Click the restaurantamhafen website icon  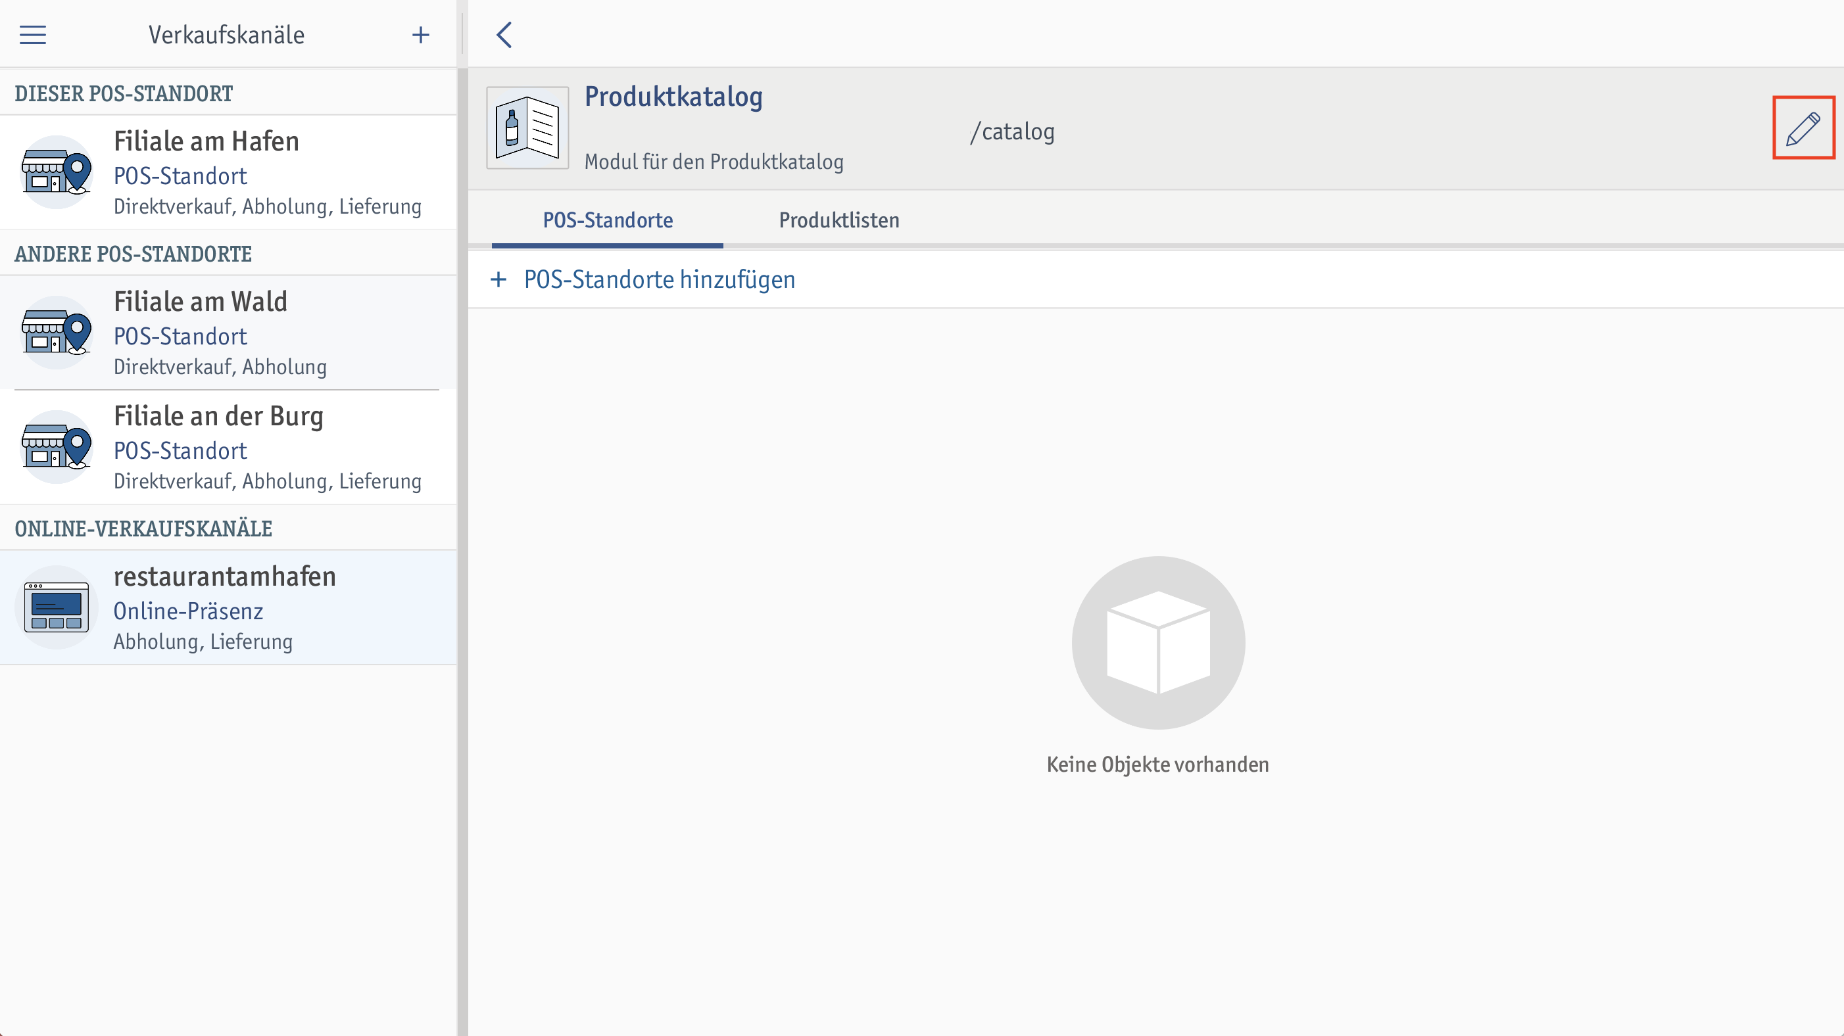(x=57, y=607)
